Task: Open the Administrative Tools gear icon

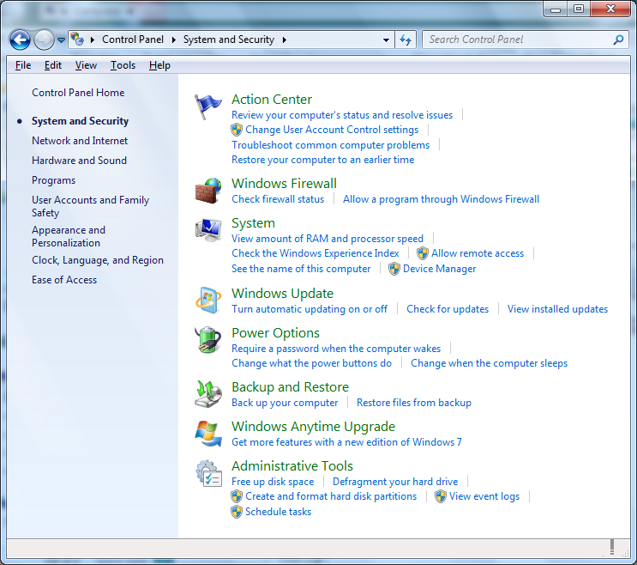Action: (x=208, y=473)
